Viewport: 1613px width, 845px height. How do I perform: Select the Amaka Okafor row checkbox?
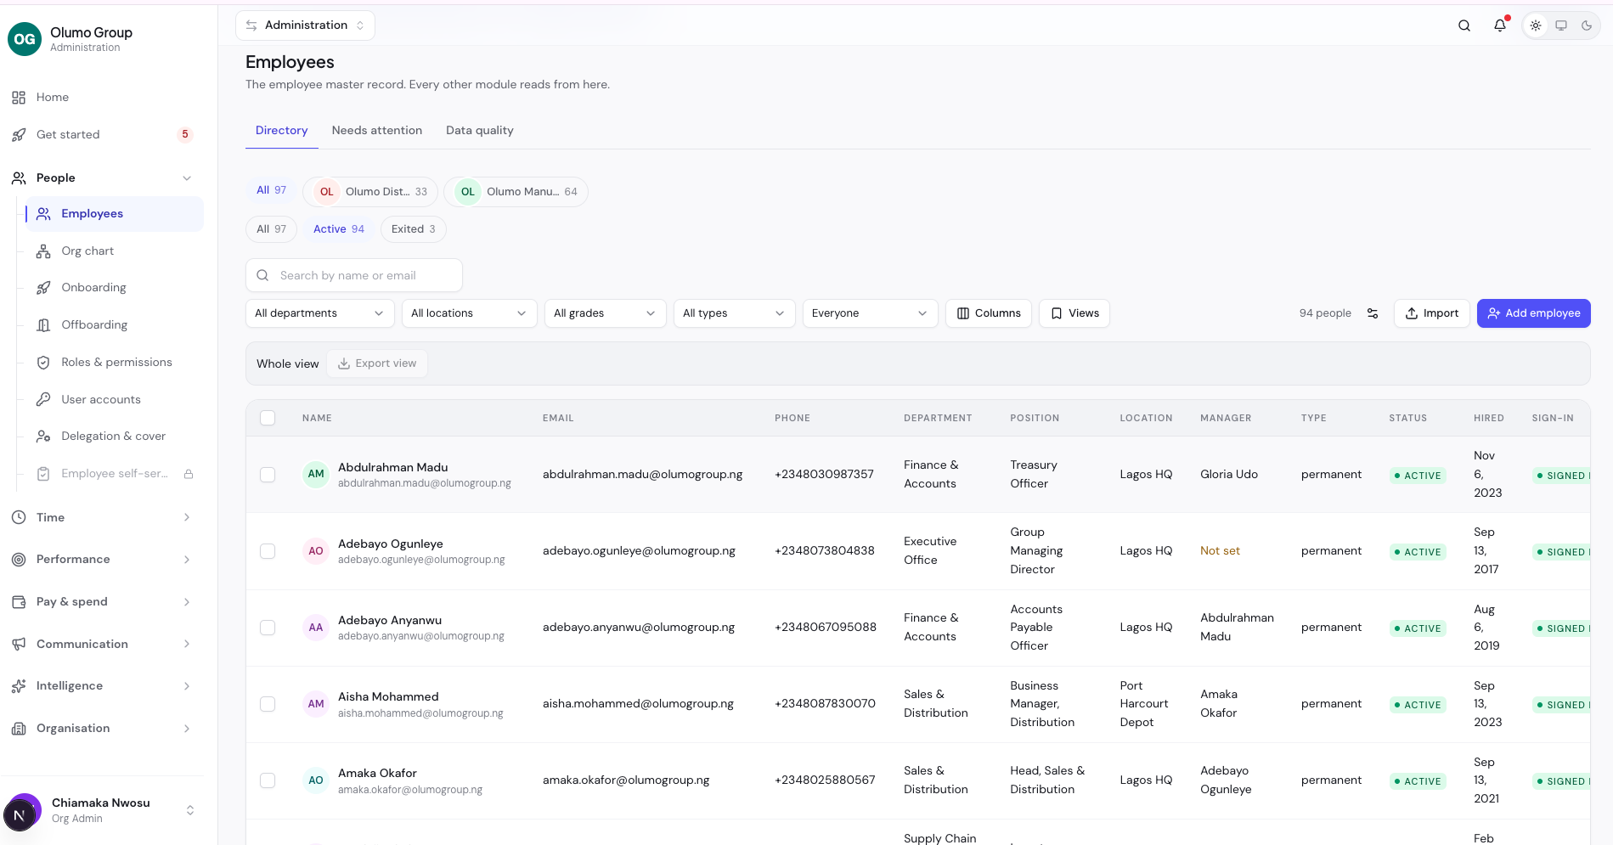click(268, 780)
